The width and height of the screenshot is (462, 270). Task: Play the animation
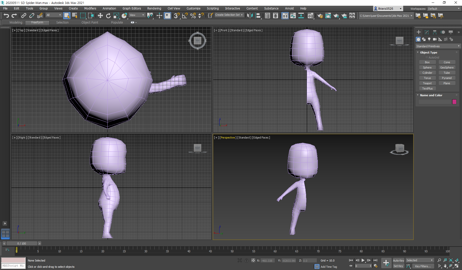[363, 260]
